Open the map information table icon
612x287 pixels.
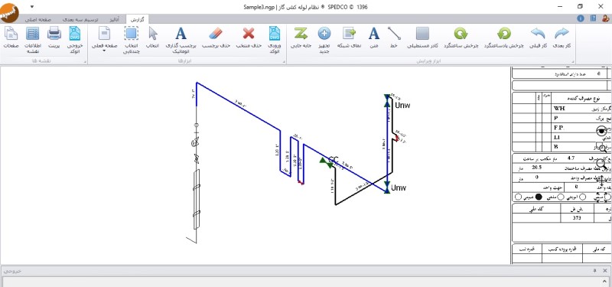coord(33,34)
